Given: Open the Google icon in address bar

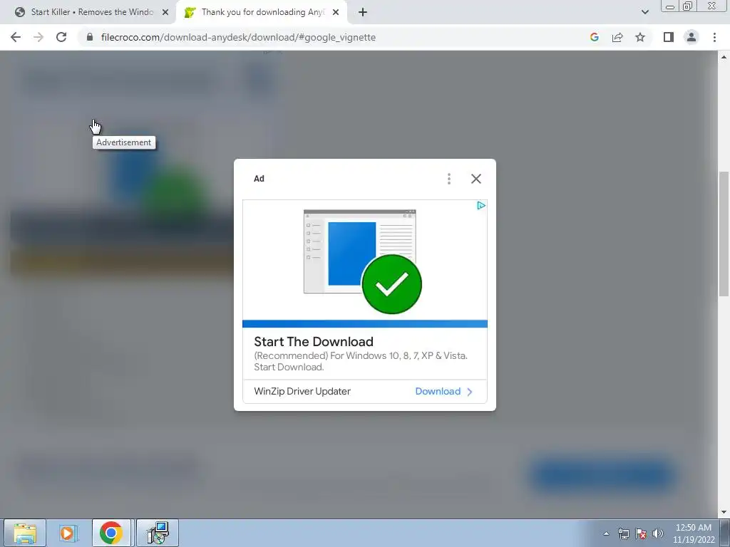Looking at the screenshot, I should click(594, 37).
